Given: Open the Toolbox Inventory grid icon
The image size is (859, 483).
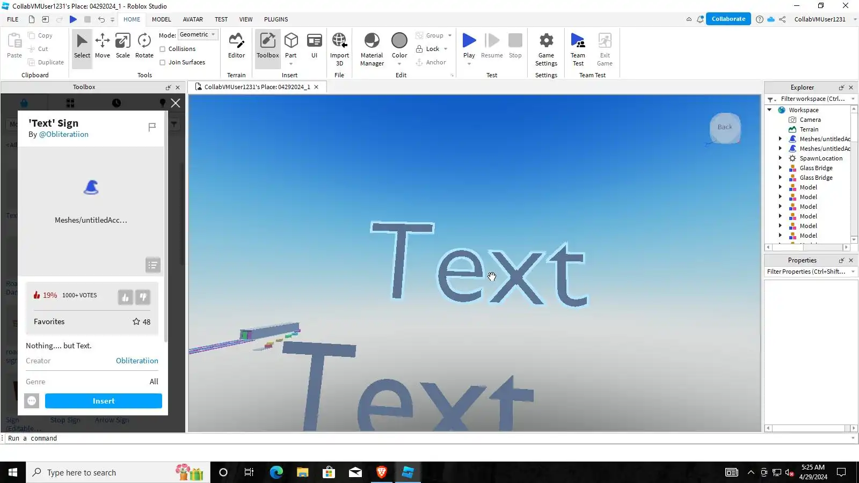Looking at the screenshot, I should pos(70,103).
